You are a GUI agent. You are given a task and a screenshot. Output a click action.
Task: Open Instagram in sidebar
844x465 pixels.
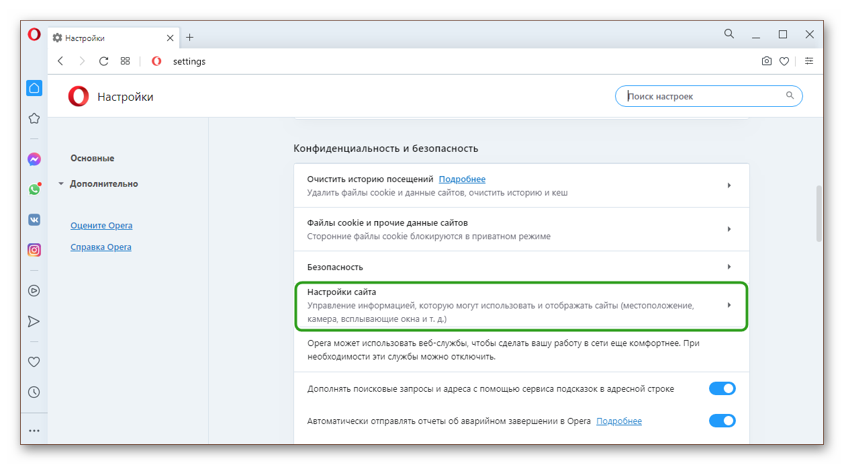tap(34, 250)
